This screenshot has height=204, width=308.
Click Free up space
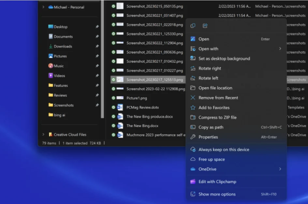(x=236, y=159)
